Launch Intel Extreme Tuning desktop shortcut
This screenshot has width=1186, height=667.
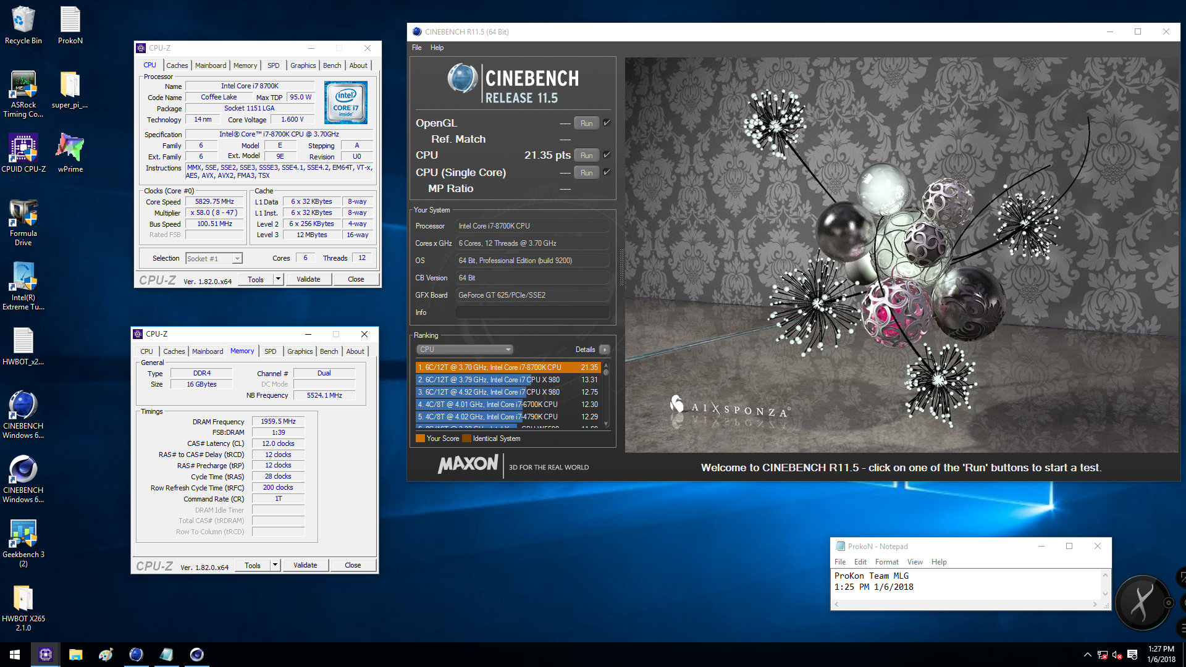click(23, 287)
